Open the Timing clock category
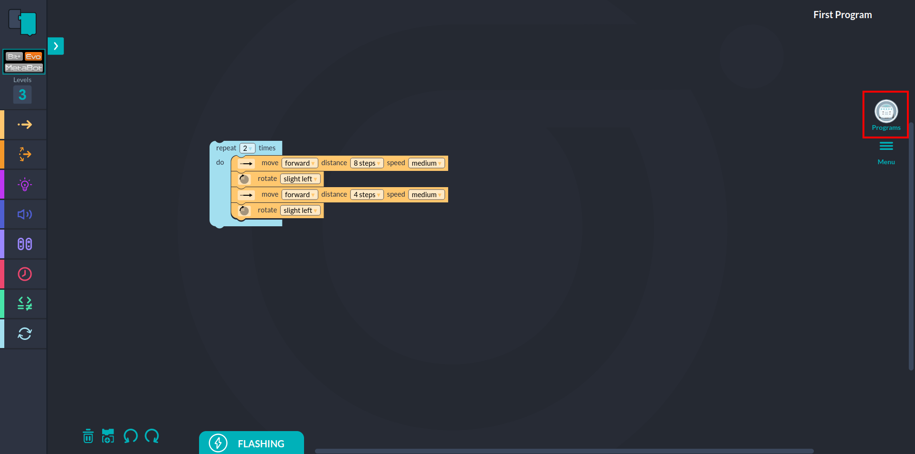Screen dimensions: 915x454 coord(24,274)
